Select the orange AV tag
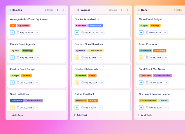Screen dimensions: 185x134 13,26
